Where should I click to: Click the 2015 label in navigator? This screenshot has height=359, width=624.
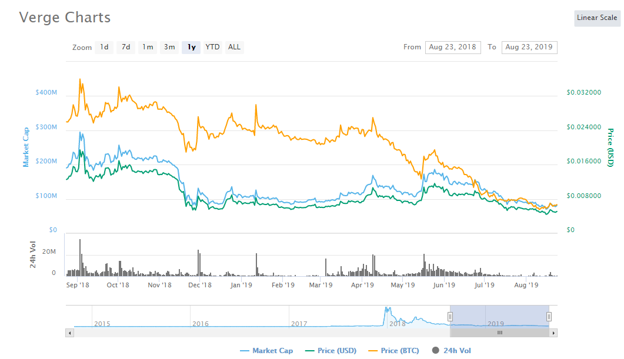pos(102,324)
